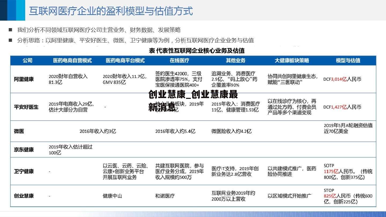Screen dimensions: 386x217
Task: Click cell starting "以在线诊疗为核心"
Action: coord(292,107)
